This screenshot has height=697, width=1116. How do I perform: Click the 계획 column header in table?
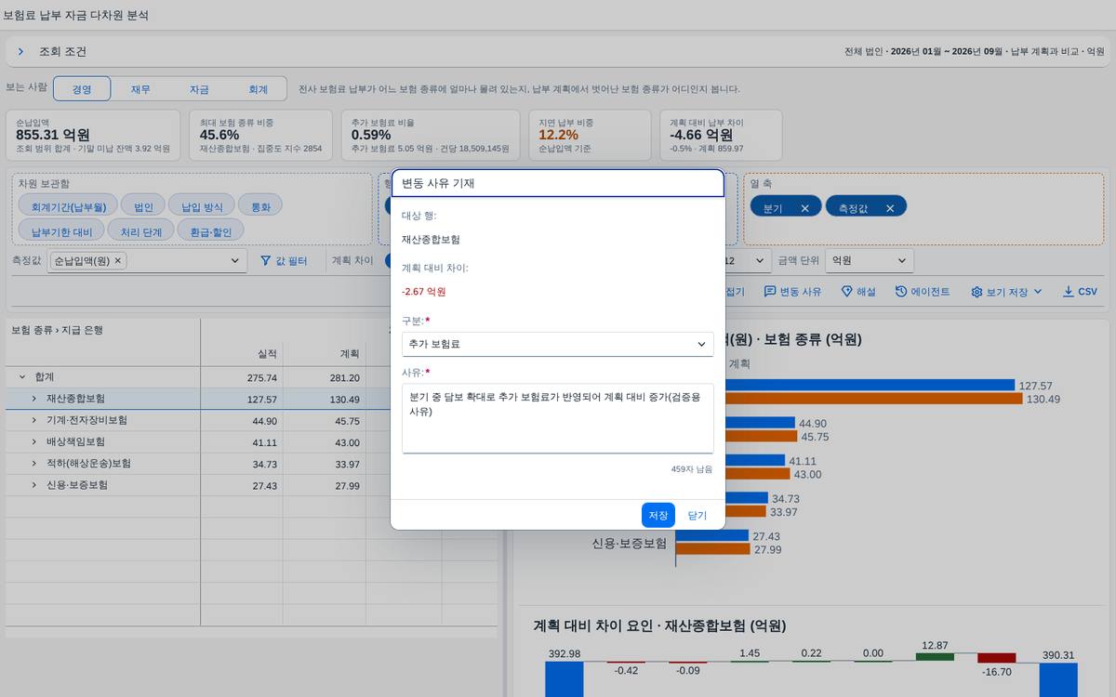click(325, 354)
